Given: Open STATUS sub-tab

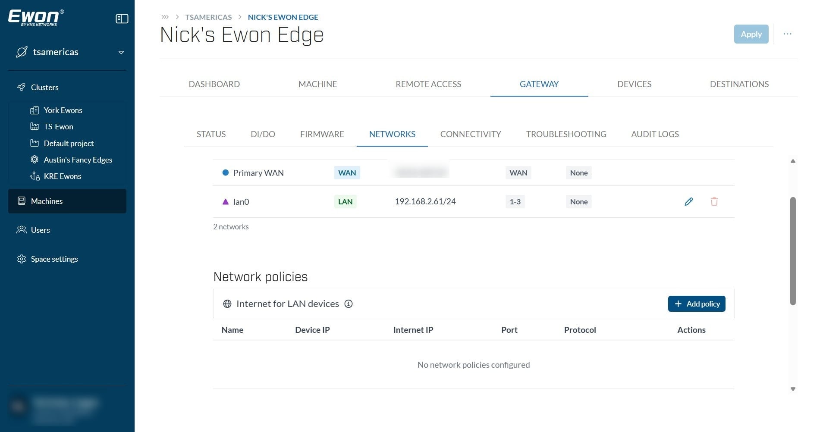Looking at the screenshot, I should (211, 134).
